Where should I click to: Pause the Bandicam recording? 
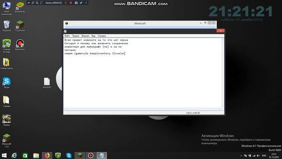66,3
